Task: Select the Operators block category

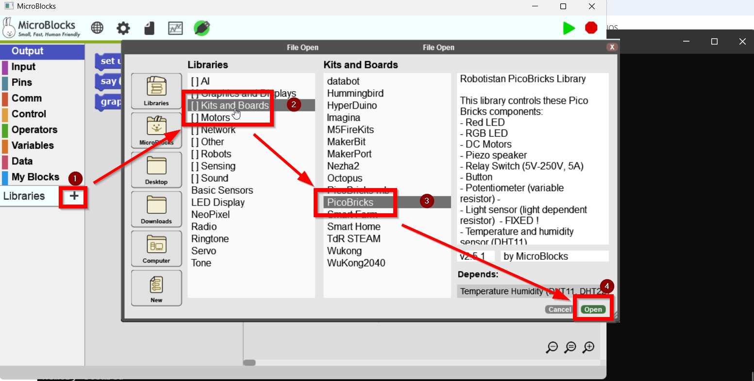Action: [42, 129]
